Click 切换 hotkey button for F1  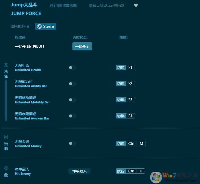coord(121,68)
